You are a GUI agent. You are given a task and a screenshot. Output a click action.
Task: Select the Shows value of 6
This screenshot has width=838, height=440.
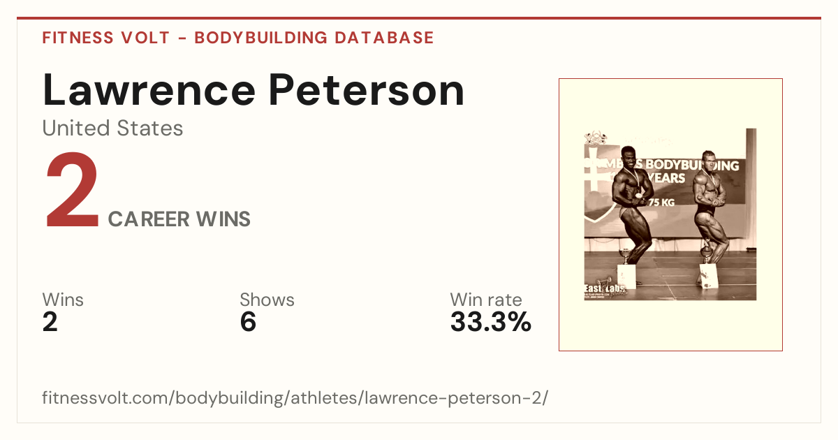248,322
